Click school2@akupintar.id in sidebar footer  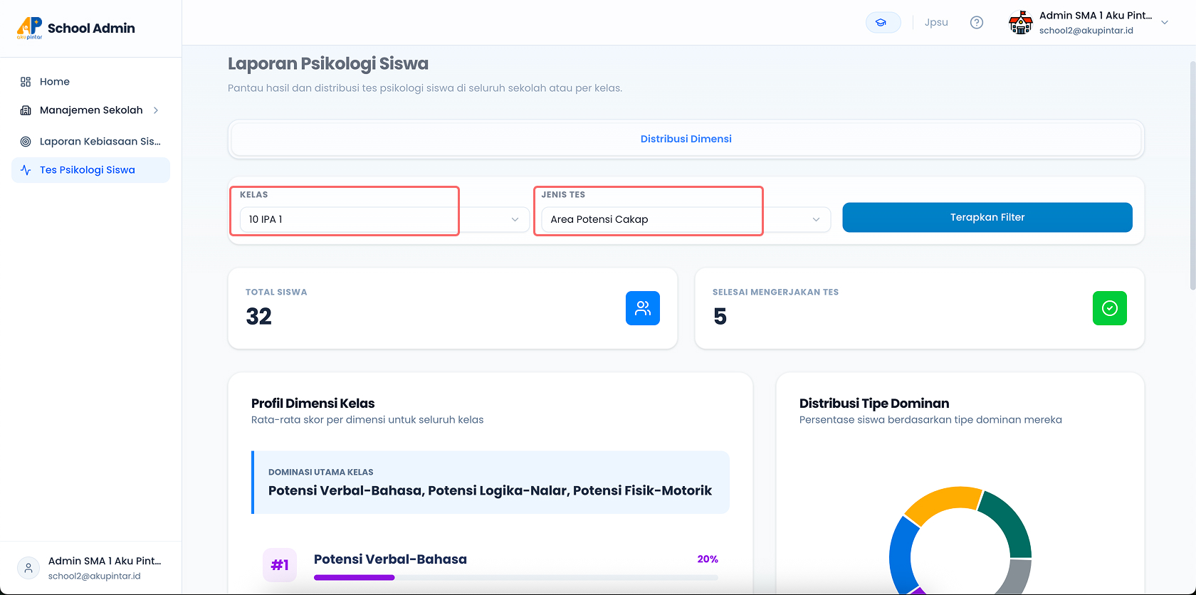[x=95, y=576]
